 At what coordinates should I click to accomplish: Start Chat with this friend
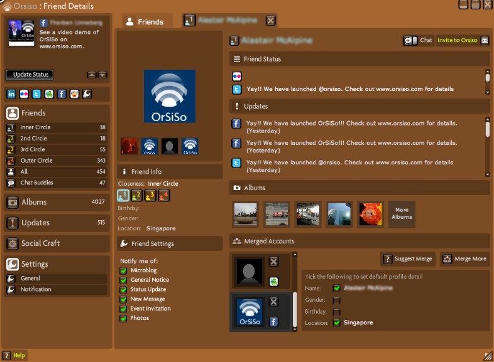pos(418,40)
